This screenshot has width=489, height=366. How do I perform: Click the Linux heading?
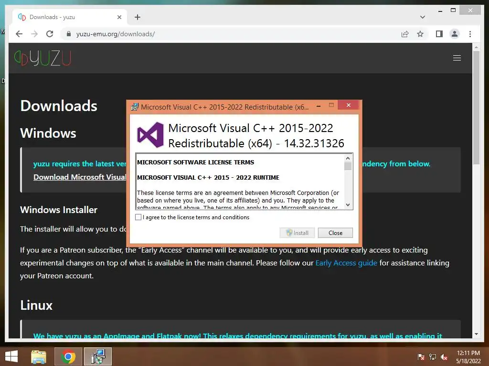point(36,305)
